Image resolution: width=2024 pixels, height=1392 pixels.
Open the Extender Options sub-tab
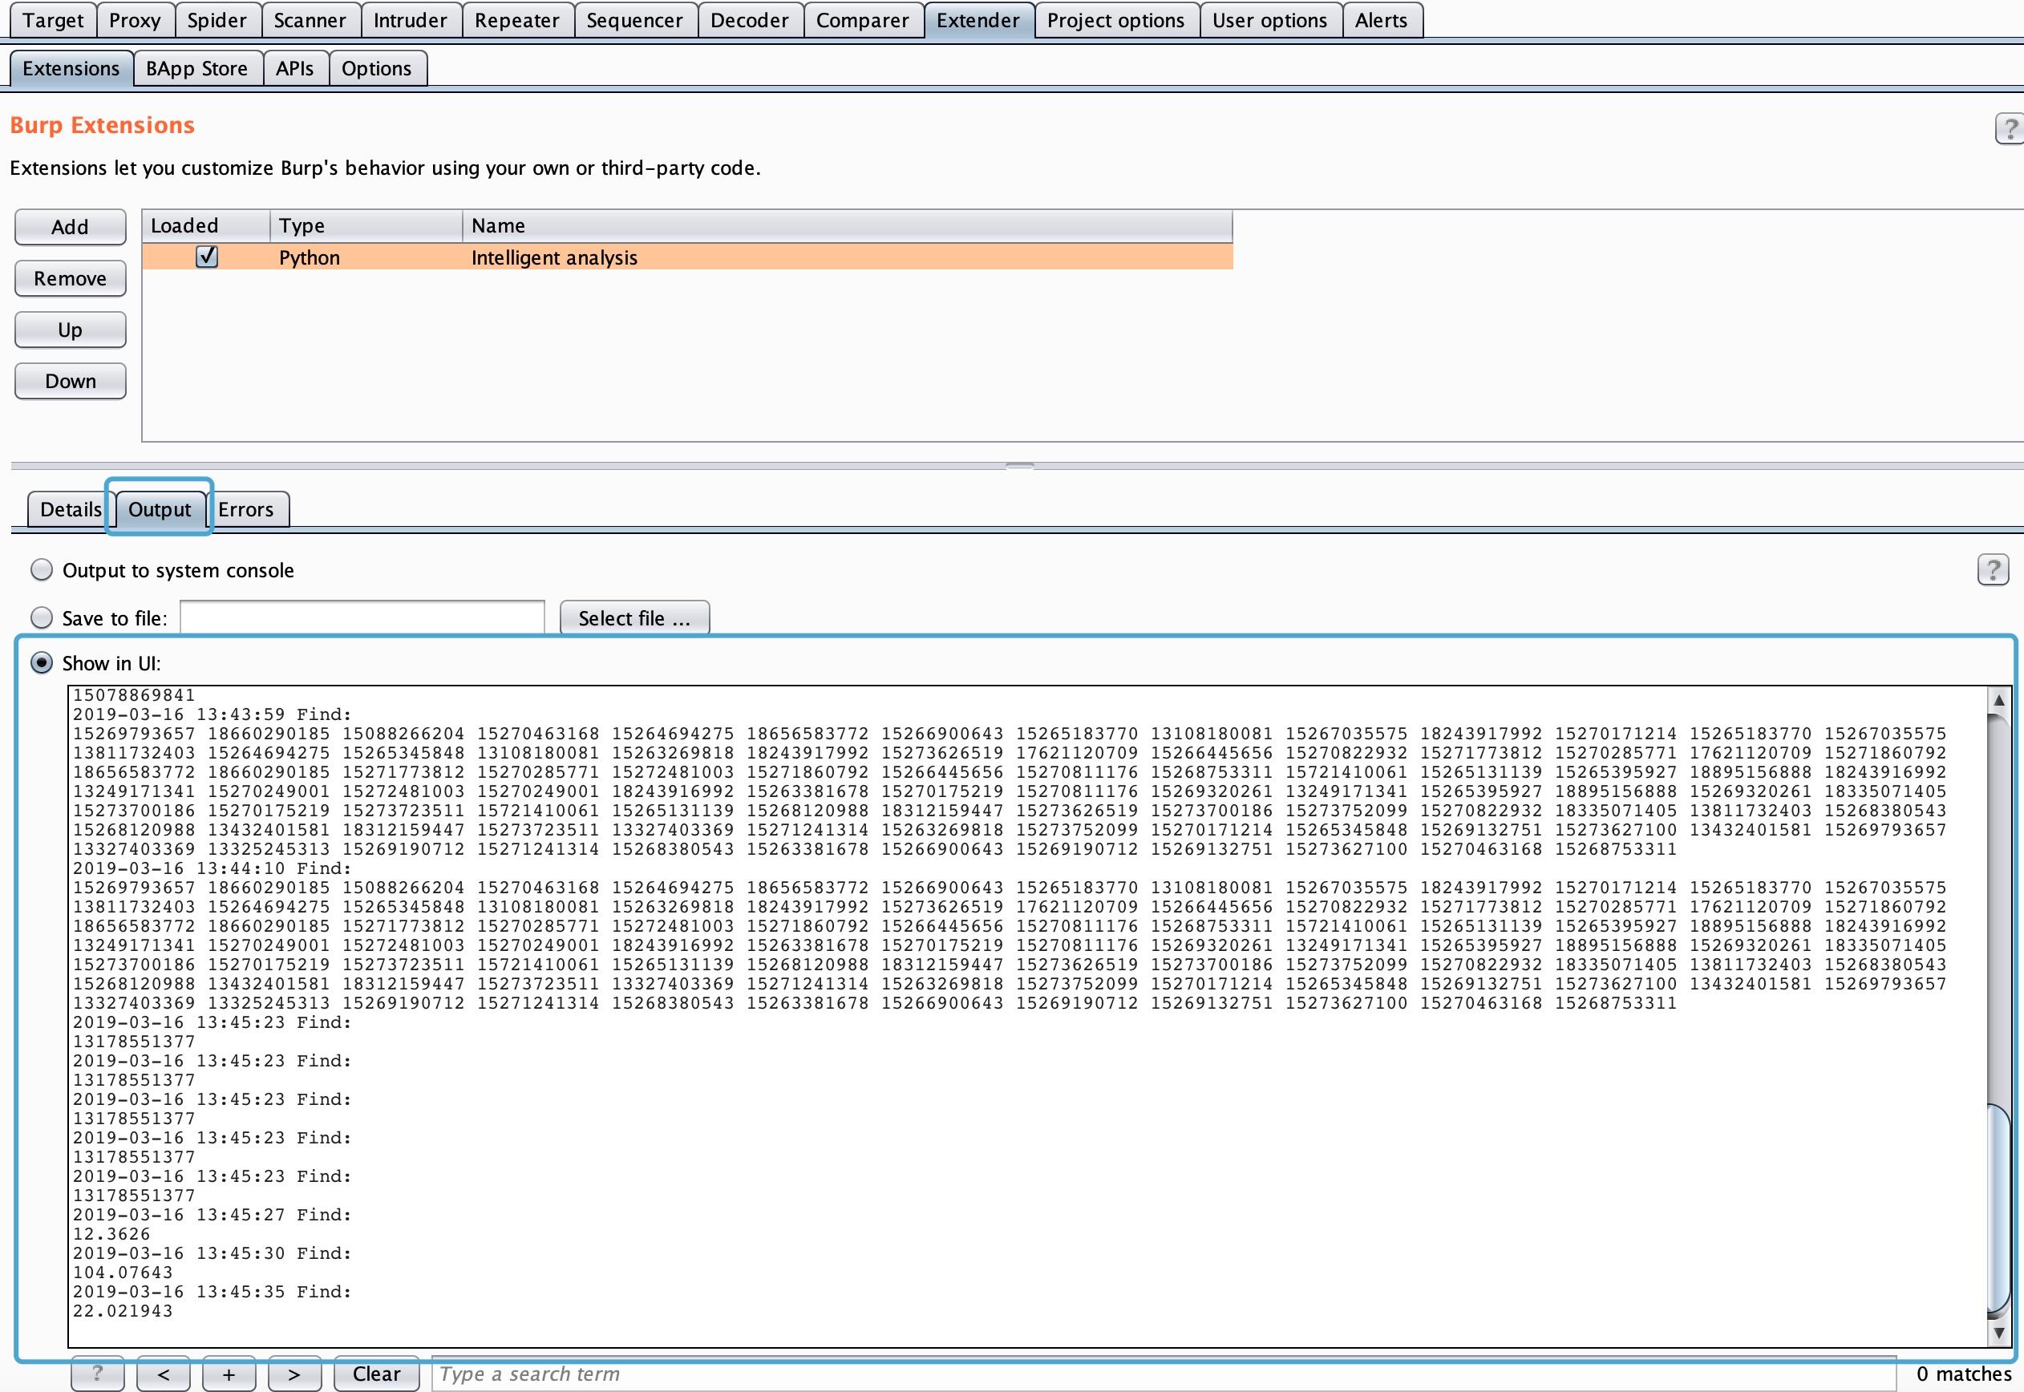(377, 68)
